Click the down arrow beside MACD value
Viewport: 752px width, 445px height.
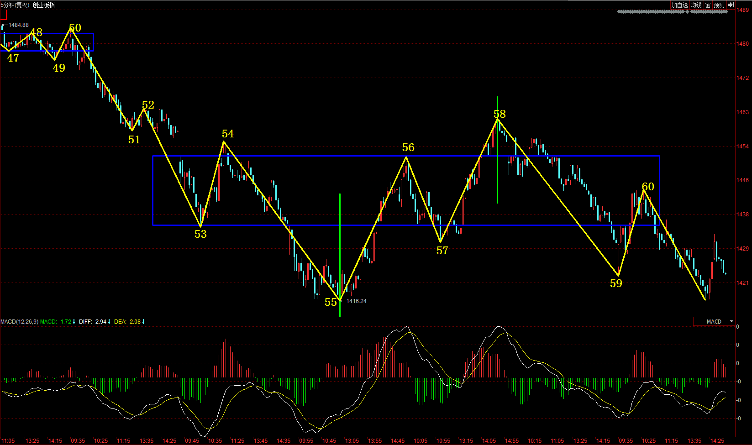pyautogui.click(x=74, y=322)
